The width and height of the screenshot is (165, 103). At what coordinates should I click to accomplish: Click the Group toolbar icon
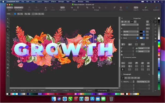click(x=29, y=7)
